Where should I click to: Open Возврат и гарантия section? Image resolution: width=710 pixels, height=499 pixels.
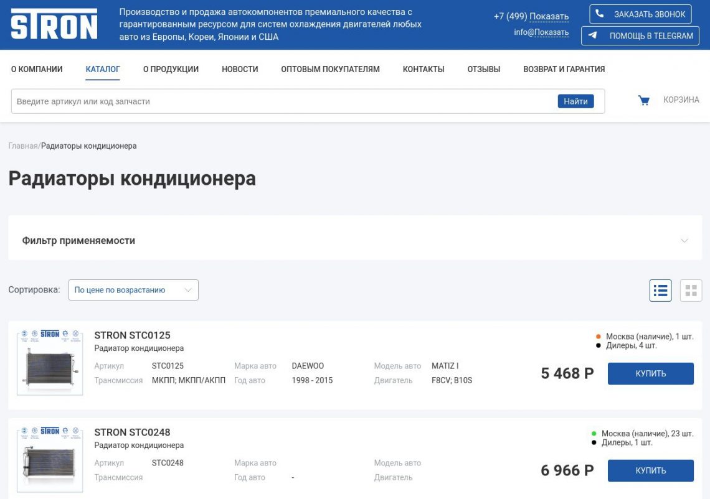564,69
